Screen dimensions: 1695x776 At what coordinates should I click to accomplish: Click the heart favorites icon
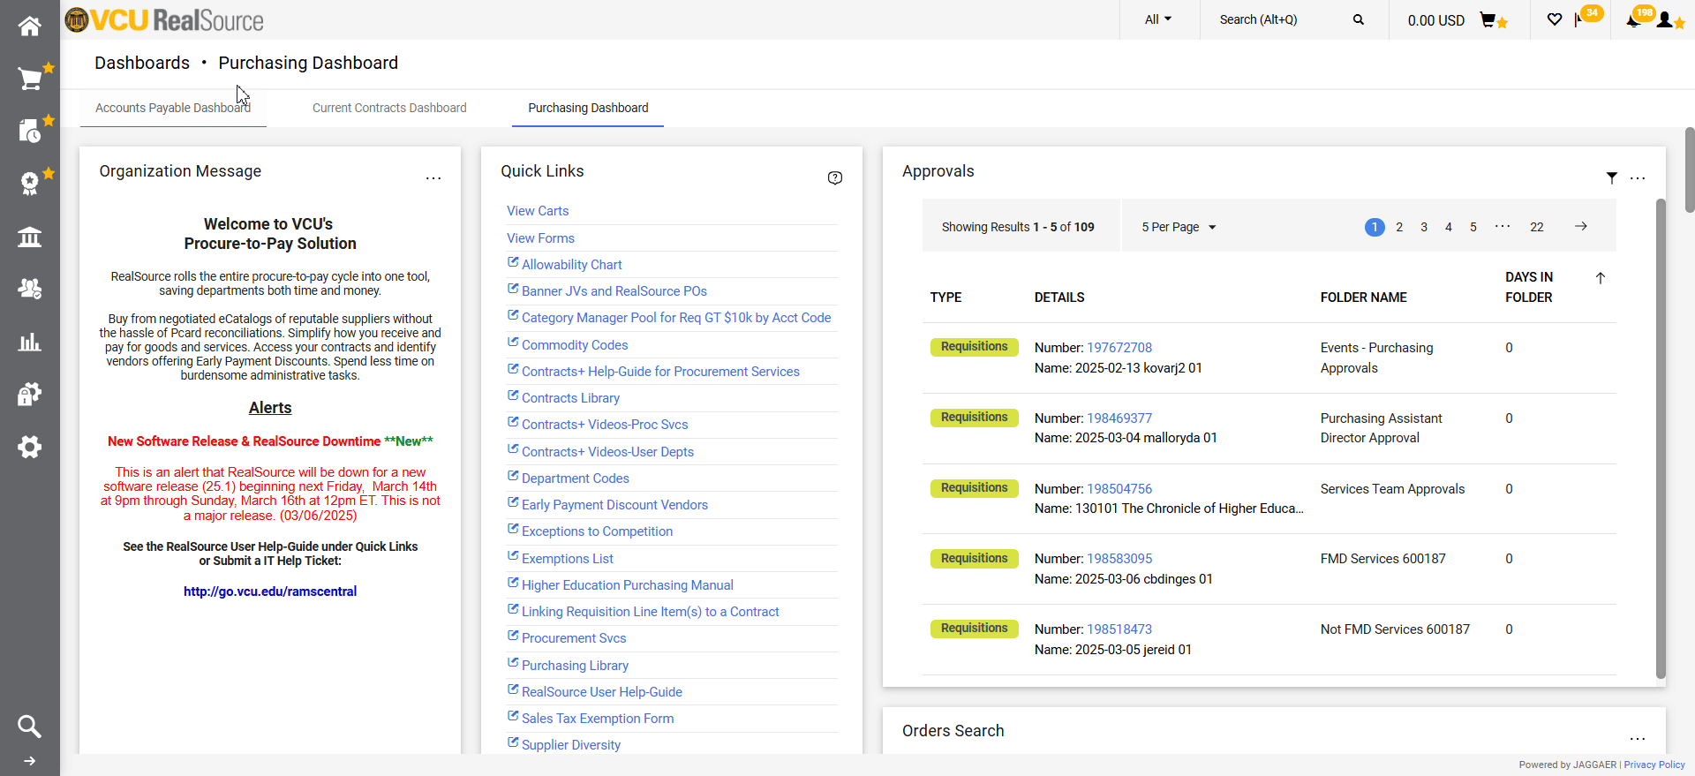(x=1555, y=19)
